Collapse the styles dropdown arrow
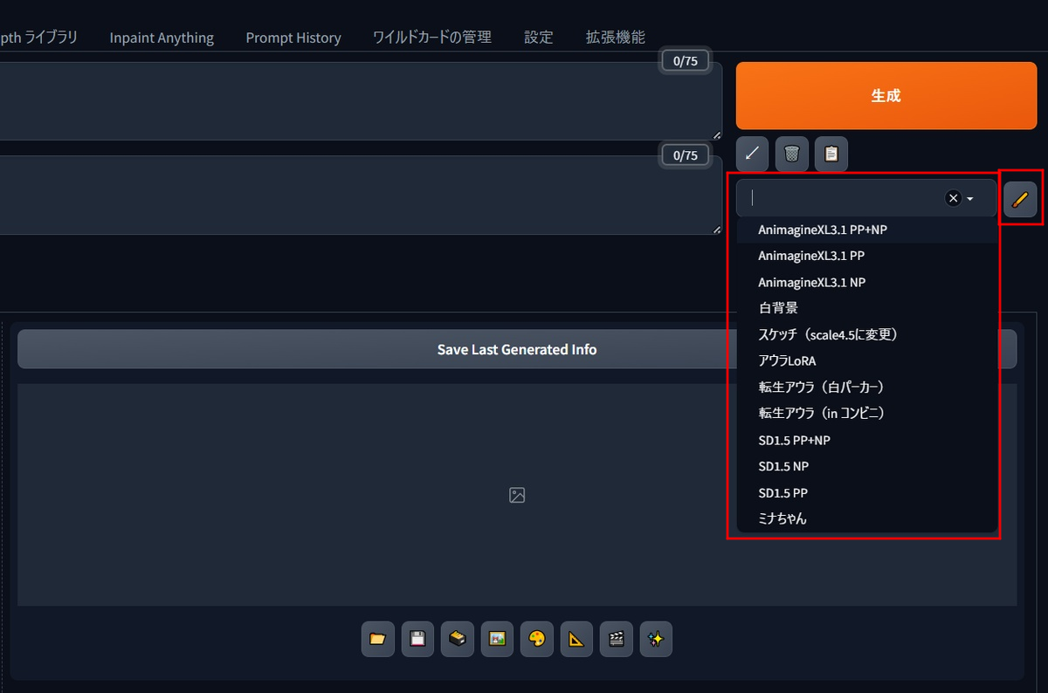The image size is (1048, 693). click(x=970, y=199)
